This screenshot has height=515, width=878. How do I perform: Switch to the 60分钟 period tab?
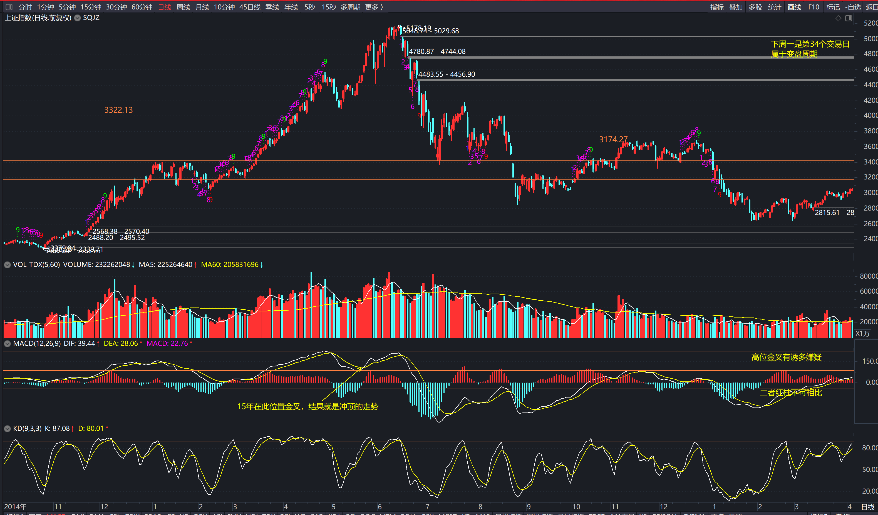tap(142, 7)
